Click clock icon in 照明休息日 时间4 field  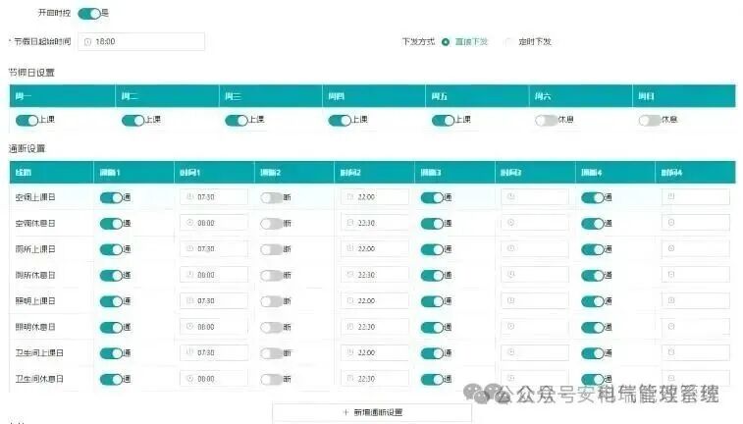pos(671,326)
